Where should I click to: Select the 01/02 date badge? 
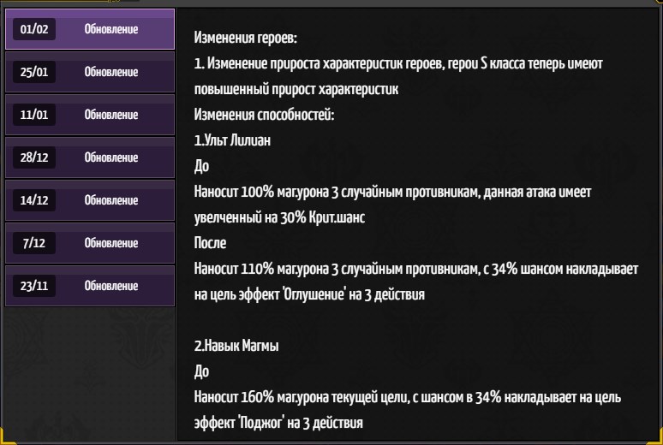[34, 29]
